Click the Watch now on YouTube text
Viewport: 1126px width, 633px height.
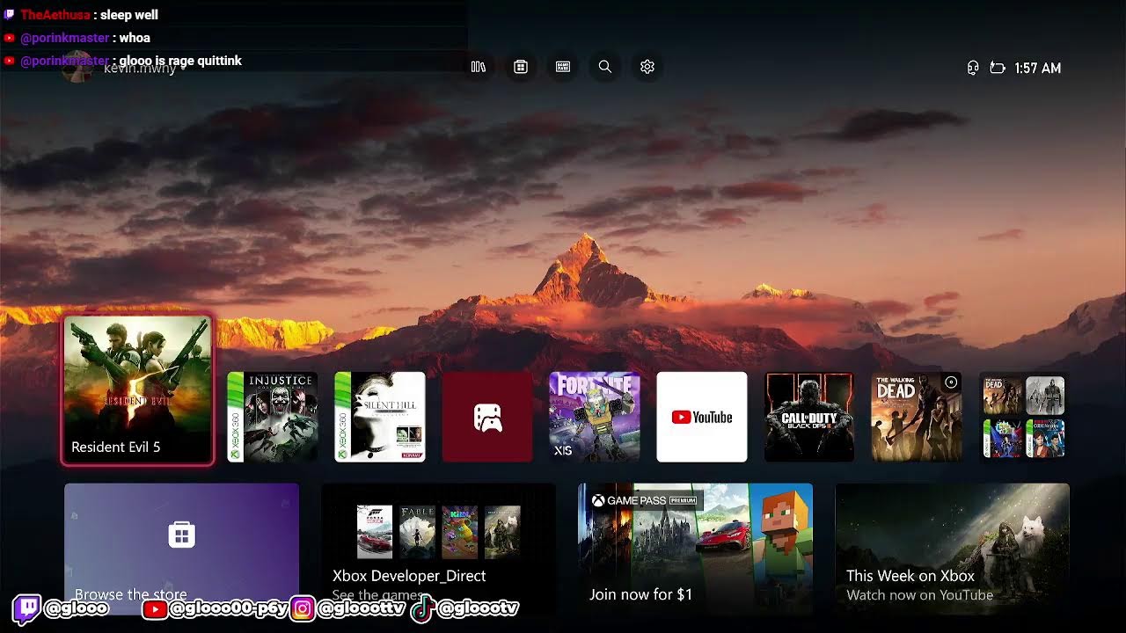pyautogui.click(x=919, y=595)
